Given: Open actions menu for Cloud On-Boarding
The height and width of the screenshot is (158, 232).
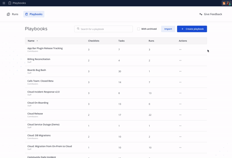Looking at the screenshot, I should click(x=180, y=104).
